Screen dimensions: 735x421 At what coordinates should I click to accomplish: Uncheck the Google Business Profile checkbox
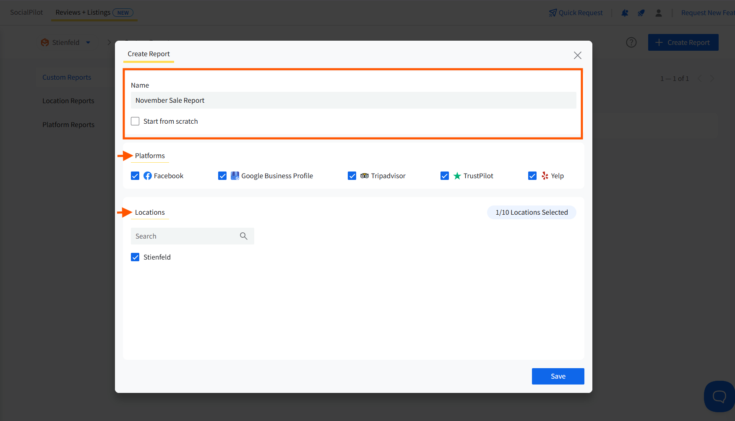coord(222,176)
